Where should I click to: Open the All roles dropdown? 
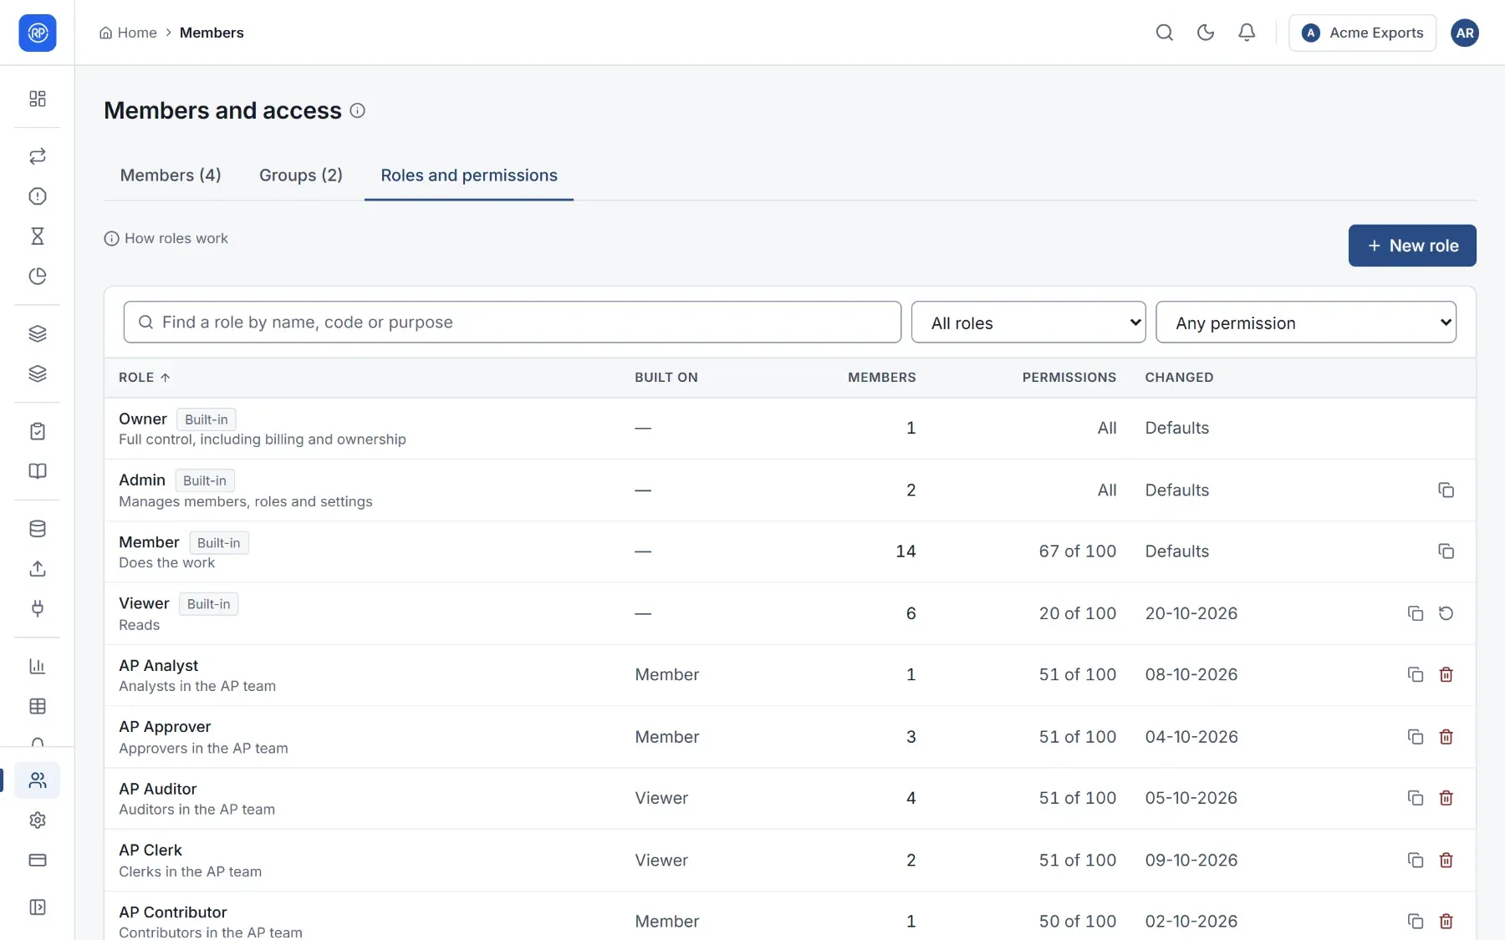click(x=1028, y=323)
